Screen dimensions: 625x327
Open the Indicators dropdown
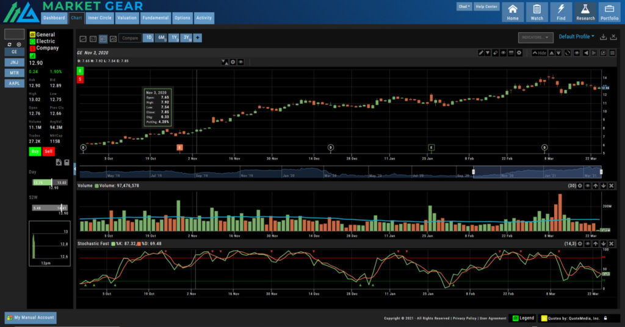point(535,37)
